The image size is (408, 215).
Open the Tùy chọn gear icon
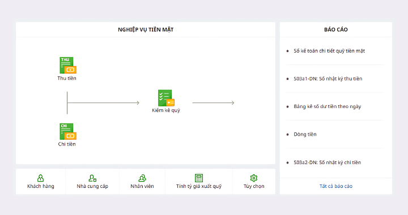(254, 178)
